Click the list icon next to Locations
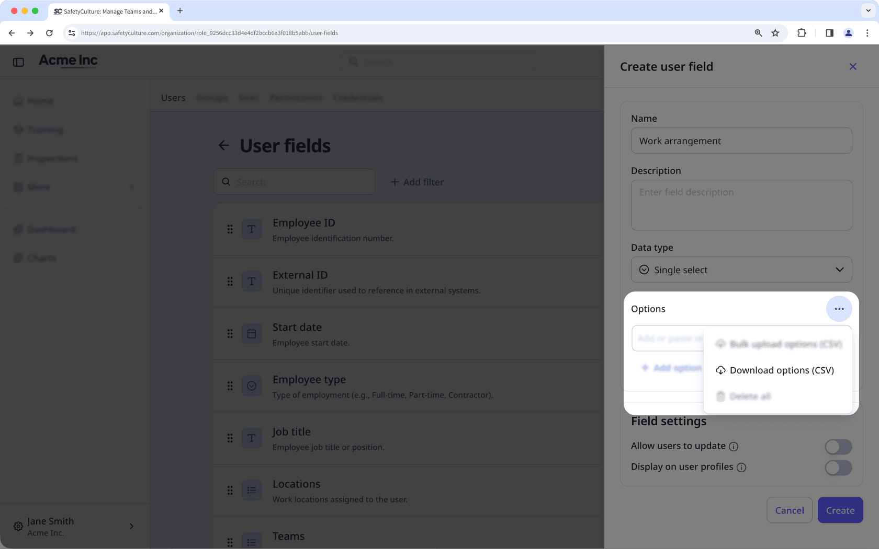Screen dimensions: 879x549 [x=252, y=490]
